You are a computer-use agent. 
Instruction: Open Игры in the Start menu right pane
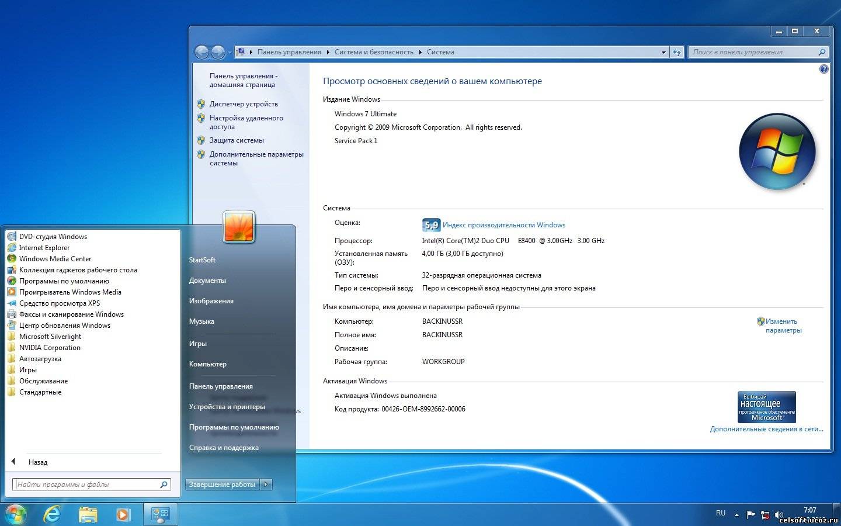(198, 344)
